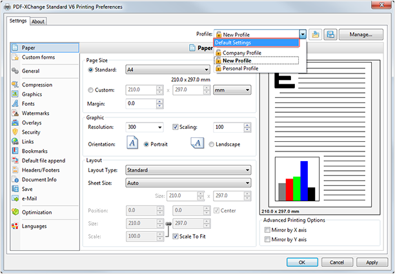Click the lock icon beside Company Profile
Viewport: 395px width, 274px height.
[x=218, y=53]
